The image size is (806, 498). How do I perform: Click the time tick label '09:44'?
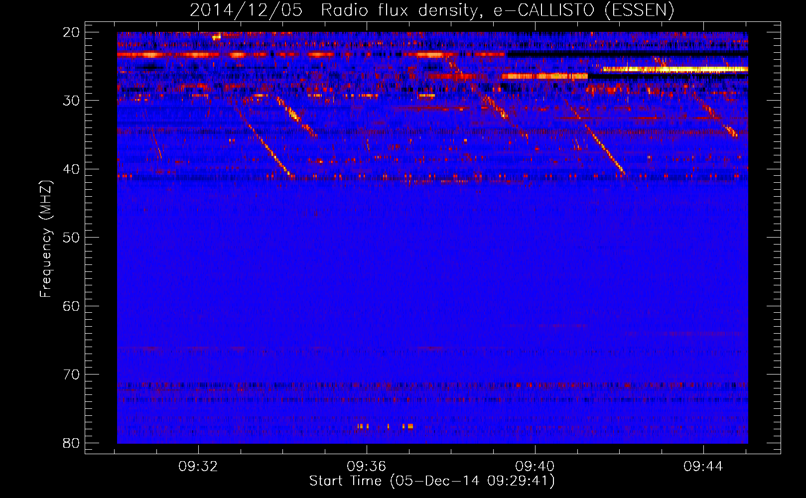coord(703,467)
